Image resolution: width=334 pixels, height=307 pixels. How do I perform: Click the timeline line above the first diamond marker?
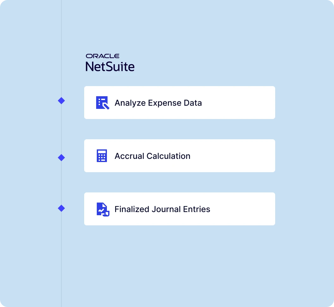[61, 47]
